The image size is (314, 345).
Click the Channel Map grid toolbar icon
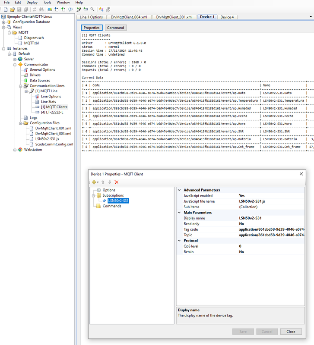tap(108, 9)
